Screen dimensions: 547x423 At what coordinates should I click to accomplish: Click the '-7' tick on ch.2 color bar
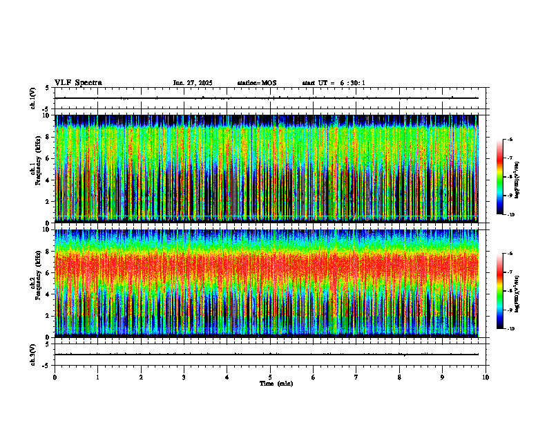click(510, 272)
